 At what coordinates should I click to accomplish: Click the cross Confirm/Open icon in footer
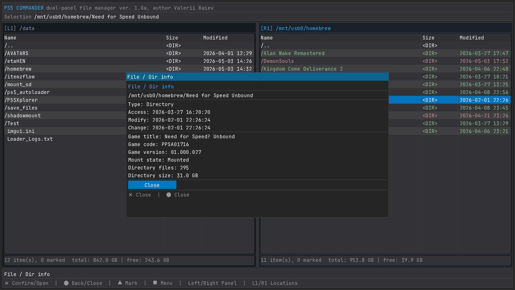[7, 283]
